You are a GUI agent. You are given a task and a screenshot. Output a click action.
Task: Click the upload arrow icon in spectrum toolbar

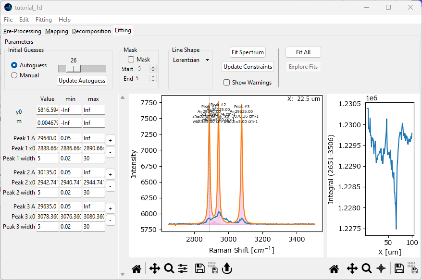tap(227, 268)
